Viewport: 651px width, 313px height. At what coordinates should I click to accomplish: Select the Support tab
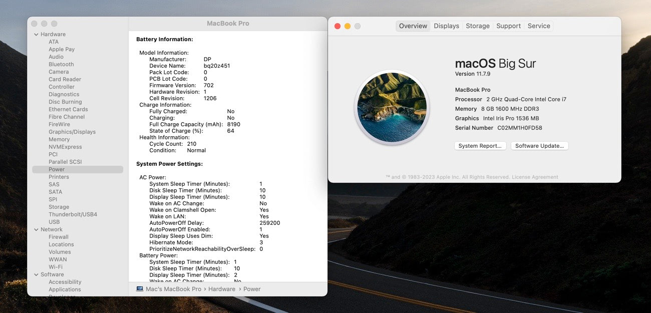(508, 26)
